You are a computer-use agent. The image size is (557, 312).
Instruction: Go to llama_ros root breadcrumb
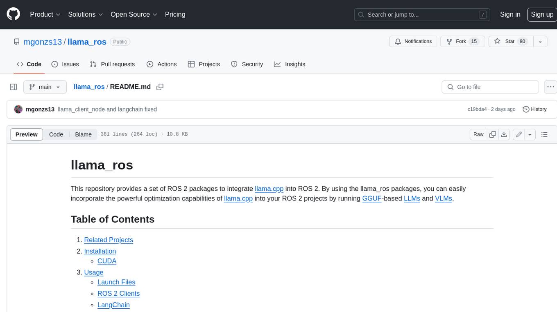89,87
